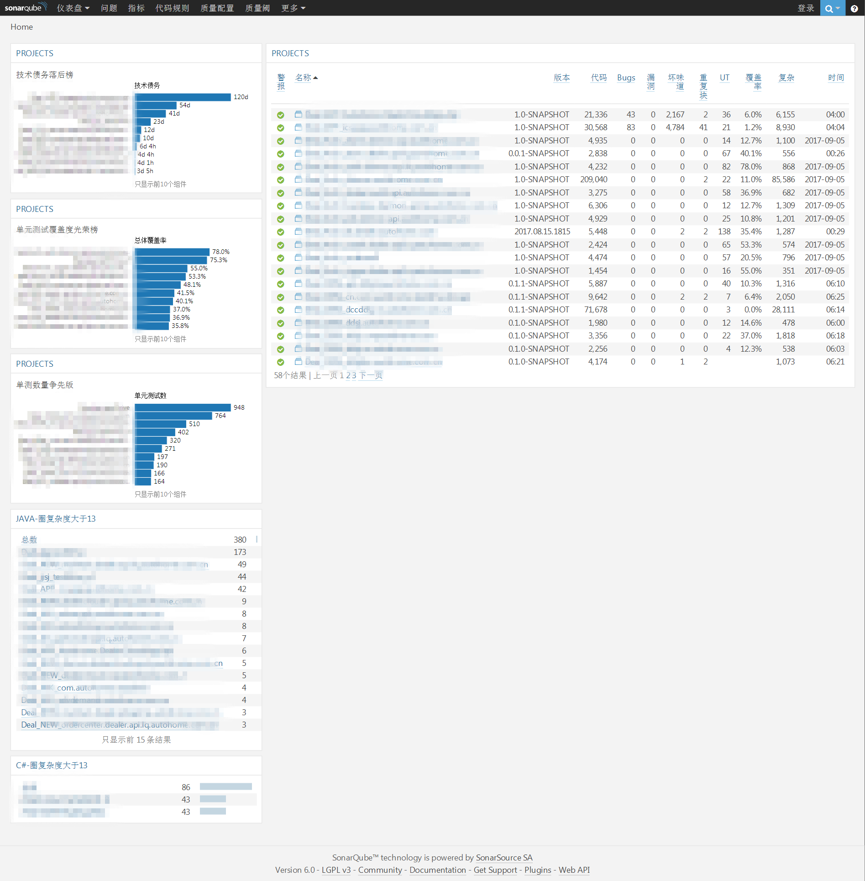The height and width of the screenshot is (881, 865).
Task: Click the bar beside 86 in C# widget
Action: click(x=226, y=787)
